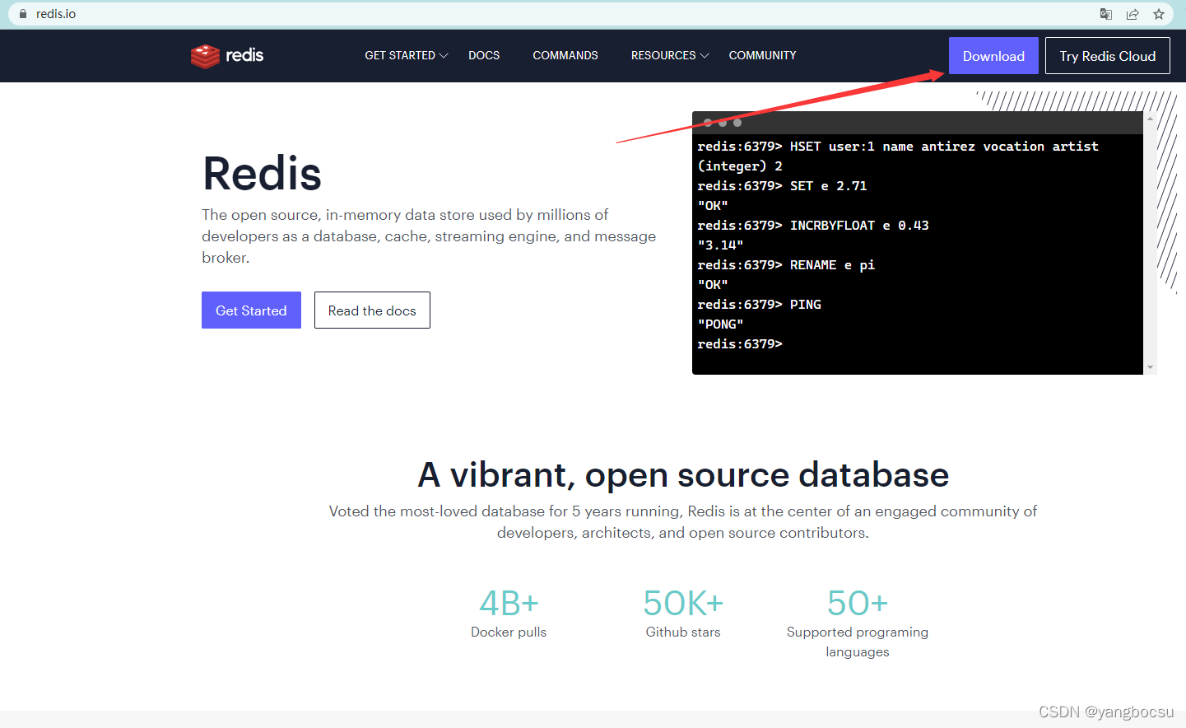Click the red terminal dot on the console window
Screen dimensions: 1186x728
tap(708, 122)
